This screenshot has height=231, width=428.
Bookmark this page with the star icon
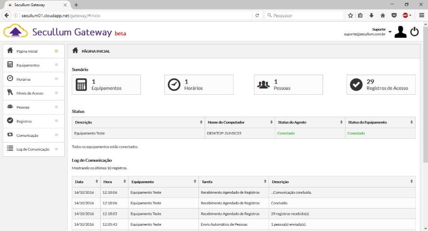[350, 15]
